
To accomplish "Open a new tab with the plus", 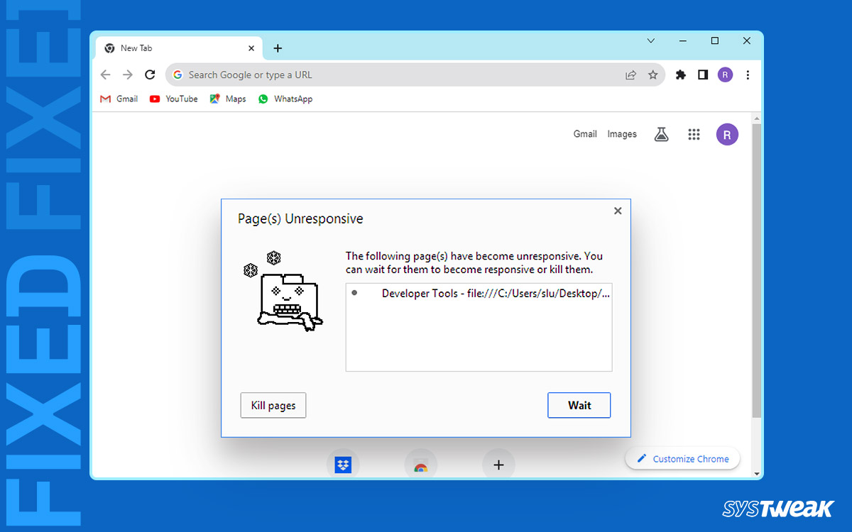I will [x=278, y=48].
